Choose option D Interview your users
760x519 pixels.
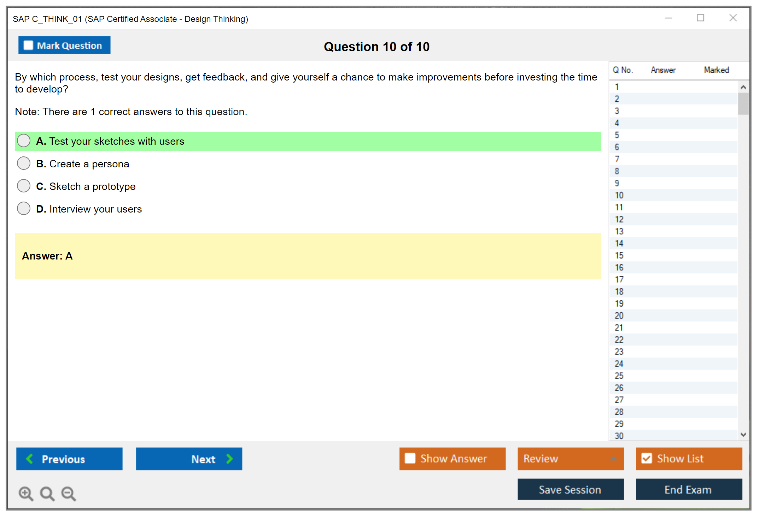tap(24, 209)
